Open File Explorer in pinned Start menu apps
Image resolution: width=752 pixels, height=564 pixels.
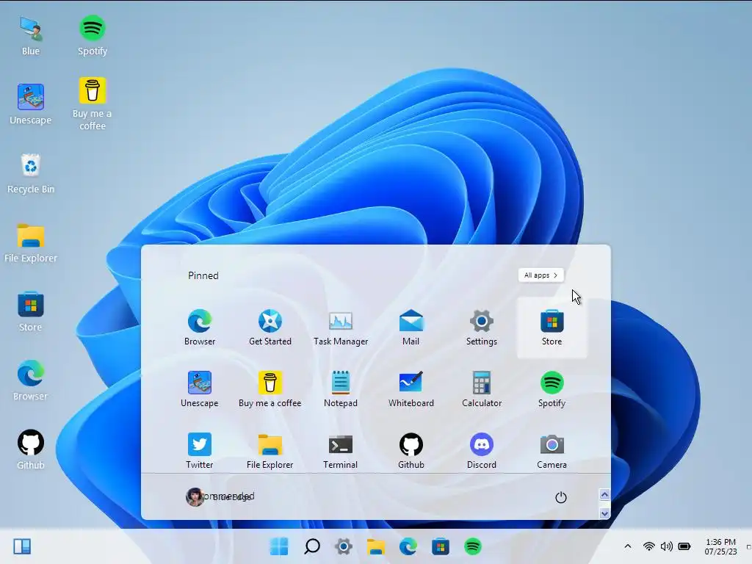coord(270,452)
